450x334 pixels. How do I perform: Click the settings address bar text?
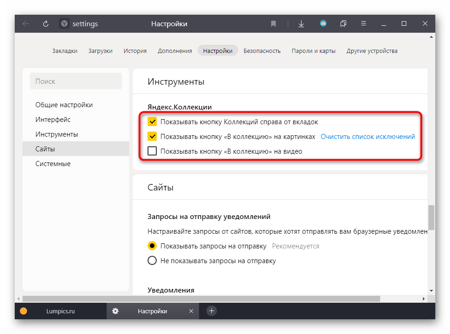pos(85,24)
